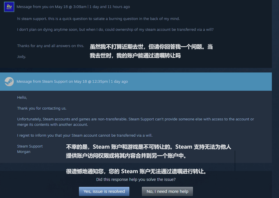The image size is (279, 198).
Task: Click the 'Morgan' agent name signature
Action: [x=24, y=152]
